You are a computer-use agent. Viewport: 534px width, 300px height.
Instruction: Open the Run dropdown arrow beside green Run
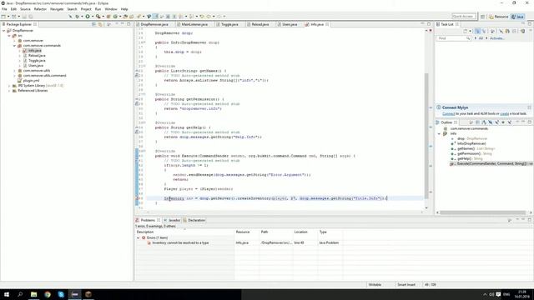tap(93, 17)
